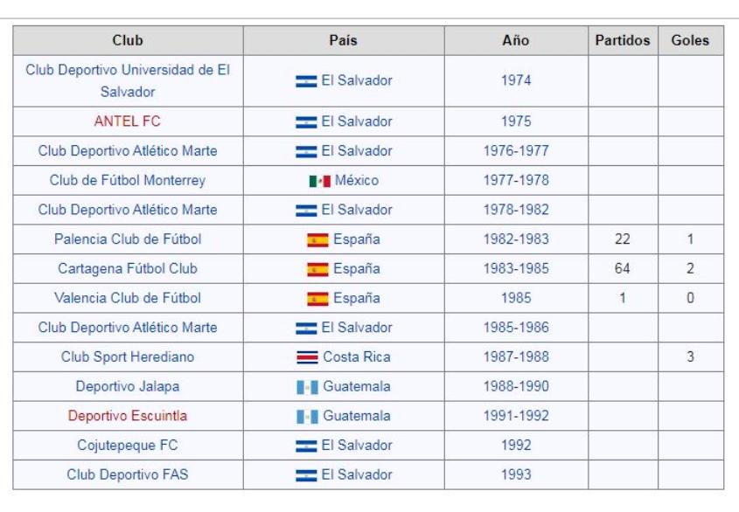Click the Partidos column header
This screenshot has height=512, width=739.
623,40
